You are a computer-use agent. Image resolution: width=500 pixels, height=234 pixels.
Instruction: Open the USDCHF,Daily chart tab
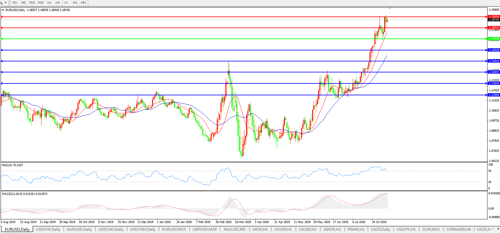(x=48, y=229)
